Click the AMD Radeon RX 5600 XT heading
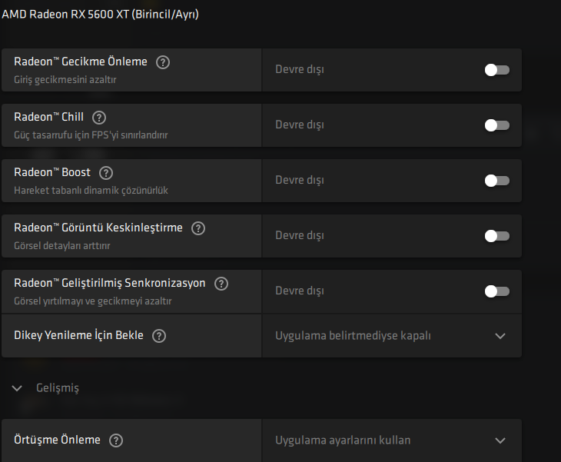Screen dimensions: 561x462 point(100,15)
